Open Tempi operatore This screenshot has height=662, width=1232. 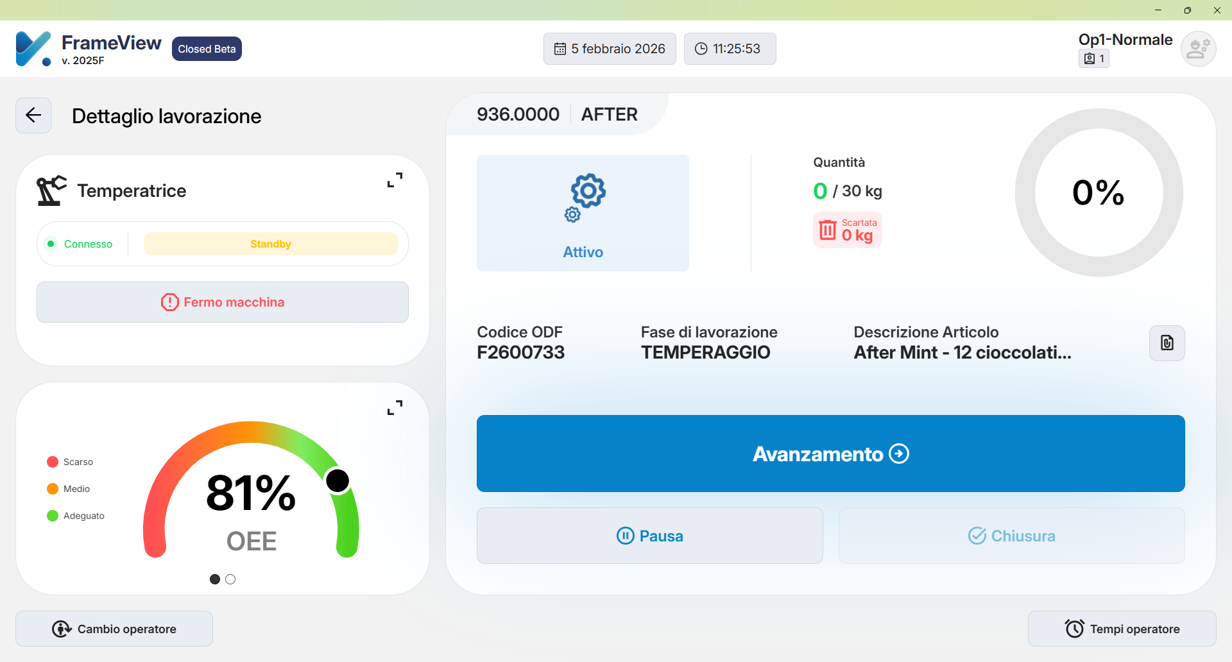pyautogui.click(x=1122, y=629)
